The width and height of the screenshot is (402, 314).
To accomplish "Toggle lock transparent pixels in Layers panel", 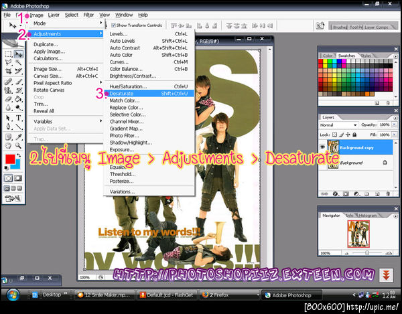I will coord(334,135).
